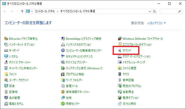Click コンピューターの簡単操作センター icon
Image resolution: width=186 pixels, height=109 pixels.
[63, 50]
